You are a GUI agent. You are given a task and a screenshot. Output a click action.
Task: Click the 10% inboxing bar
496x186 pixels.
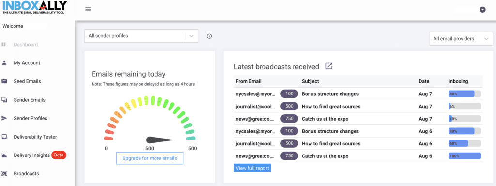tap(465, 119)
